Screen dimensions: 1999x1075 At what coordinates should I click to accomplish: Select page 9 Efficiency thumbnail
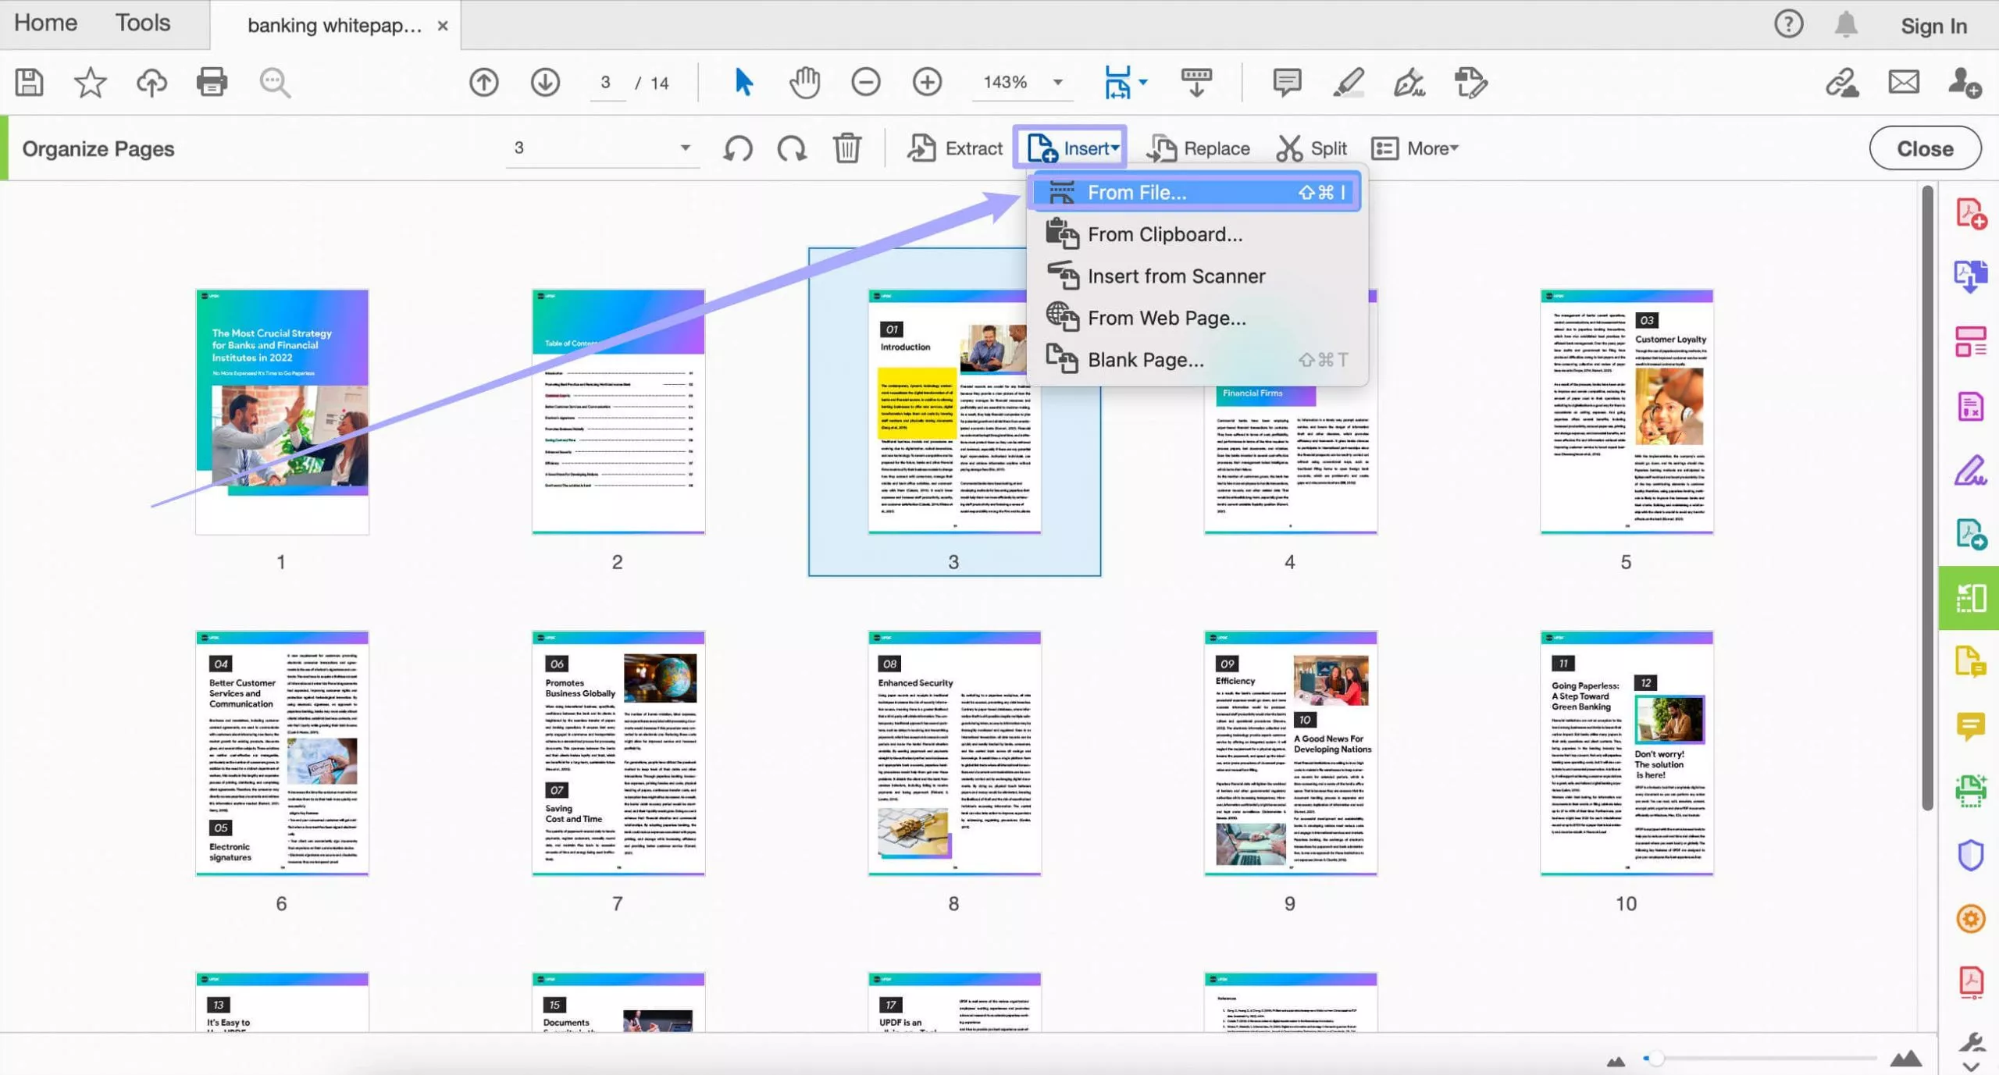[1290, 753]
